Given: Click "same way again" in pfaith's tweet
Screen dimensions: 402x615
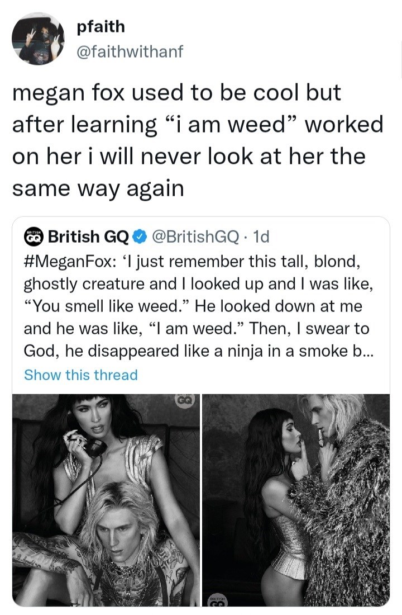Looking at the screenshot, I should coord(98,188).
